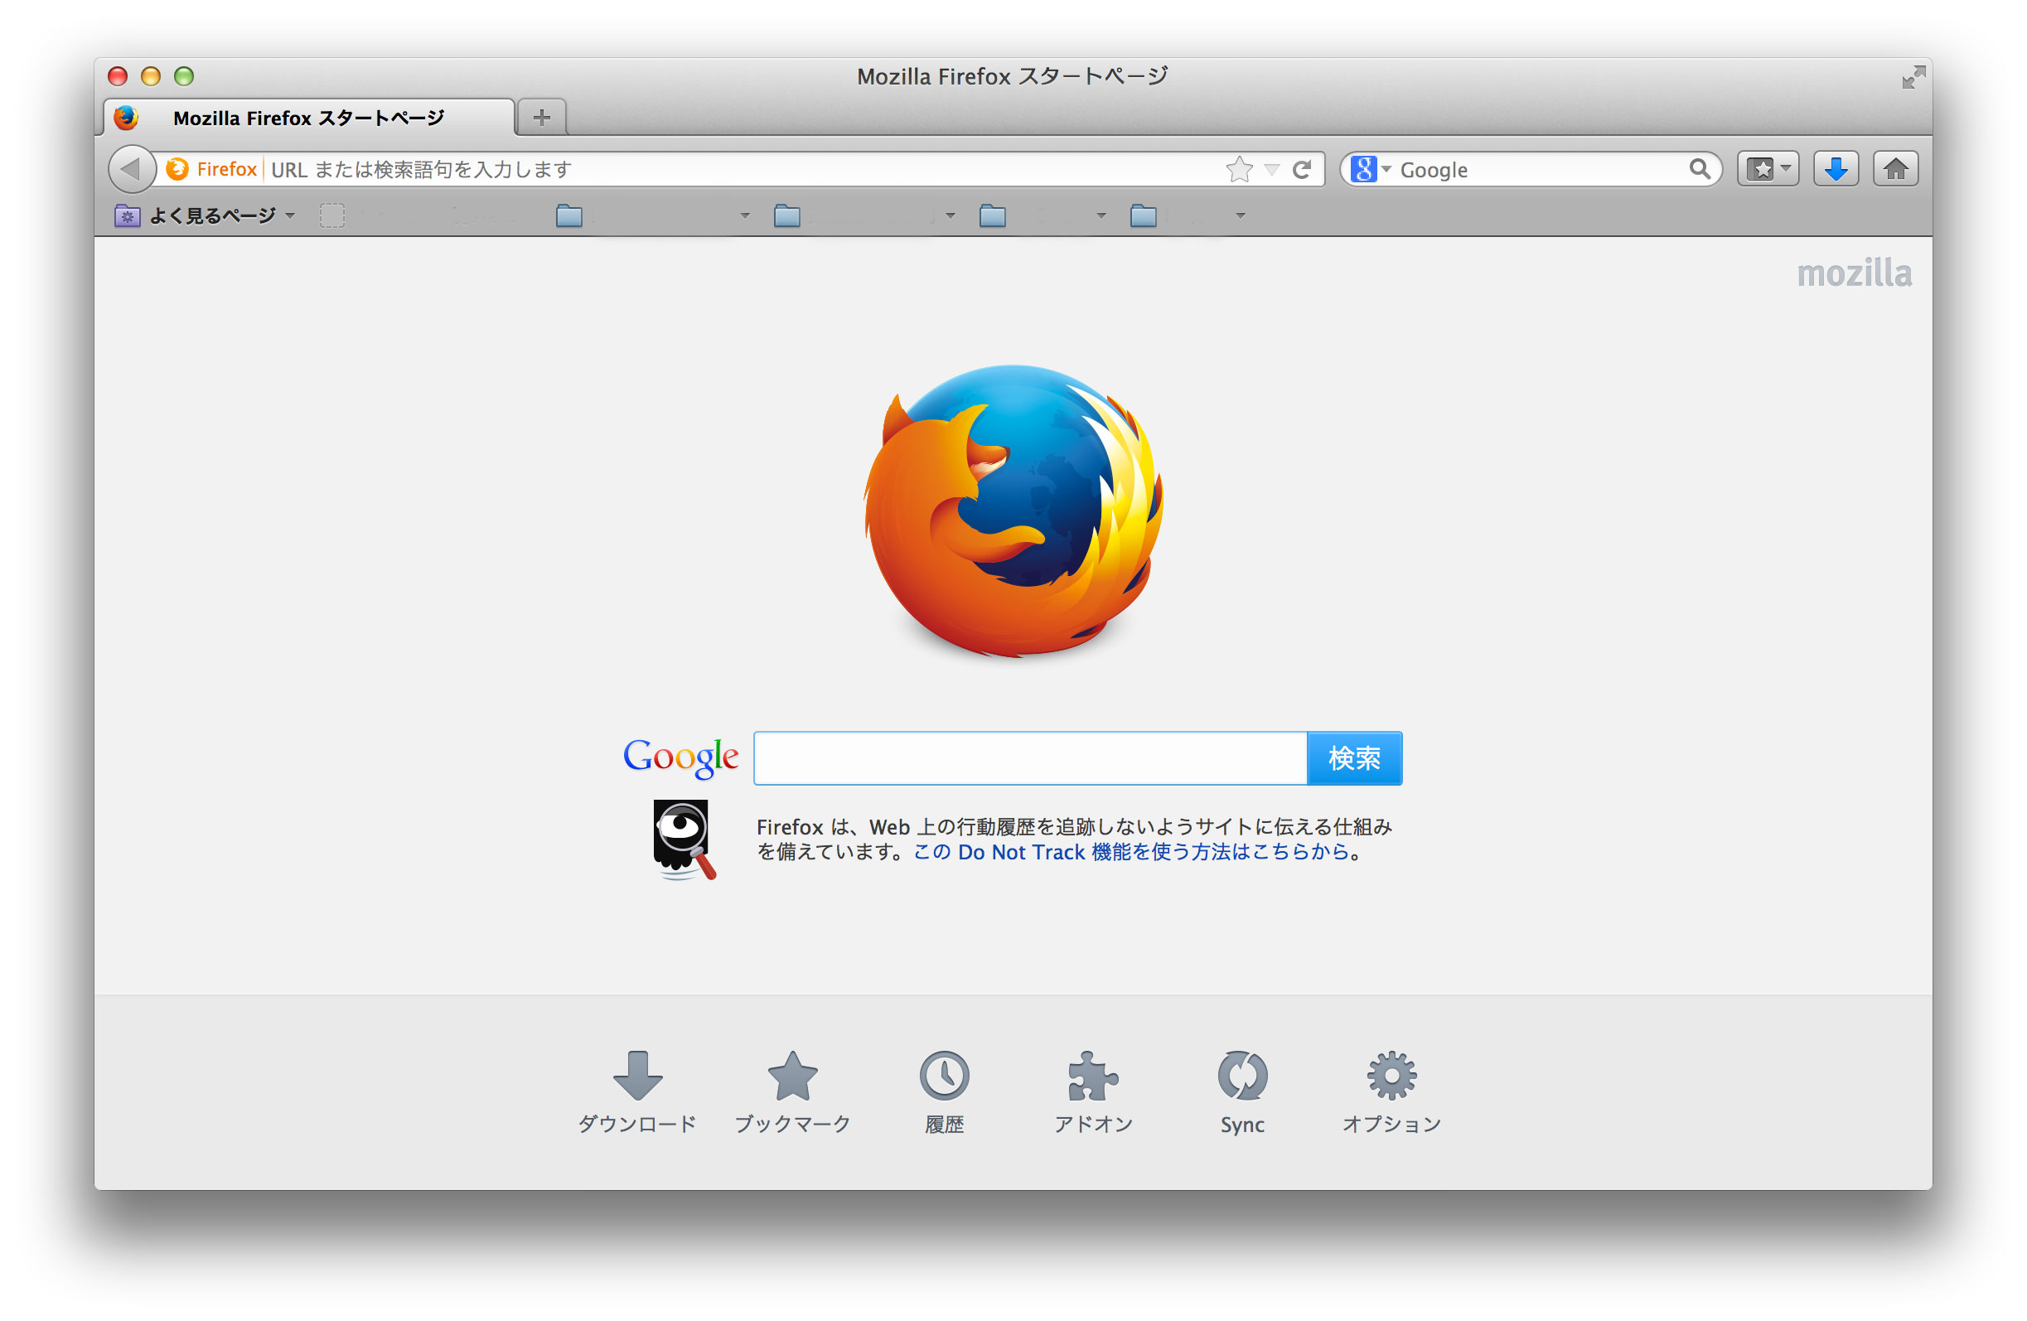Click the toolbar Downloads arrow button
2027x1321 pixels.
click(x=1836, y=170)
